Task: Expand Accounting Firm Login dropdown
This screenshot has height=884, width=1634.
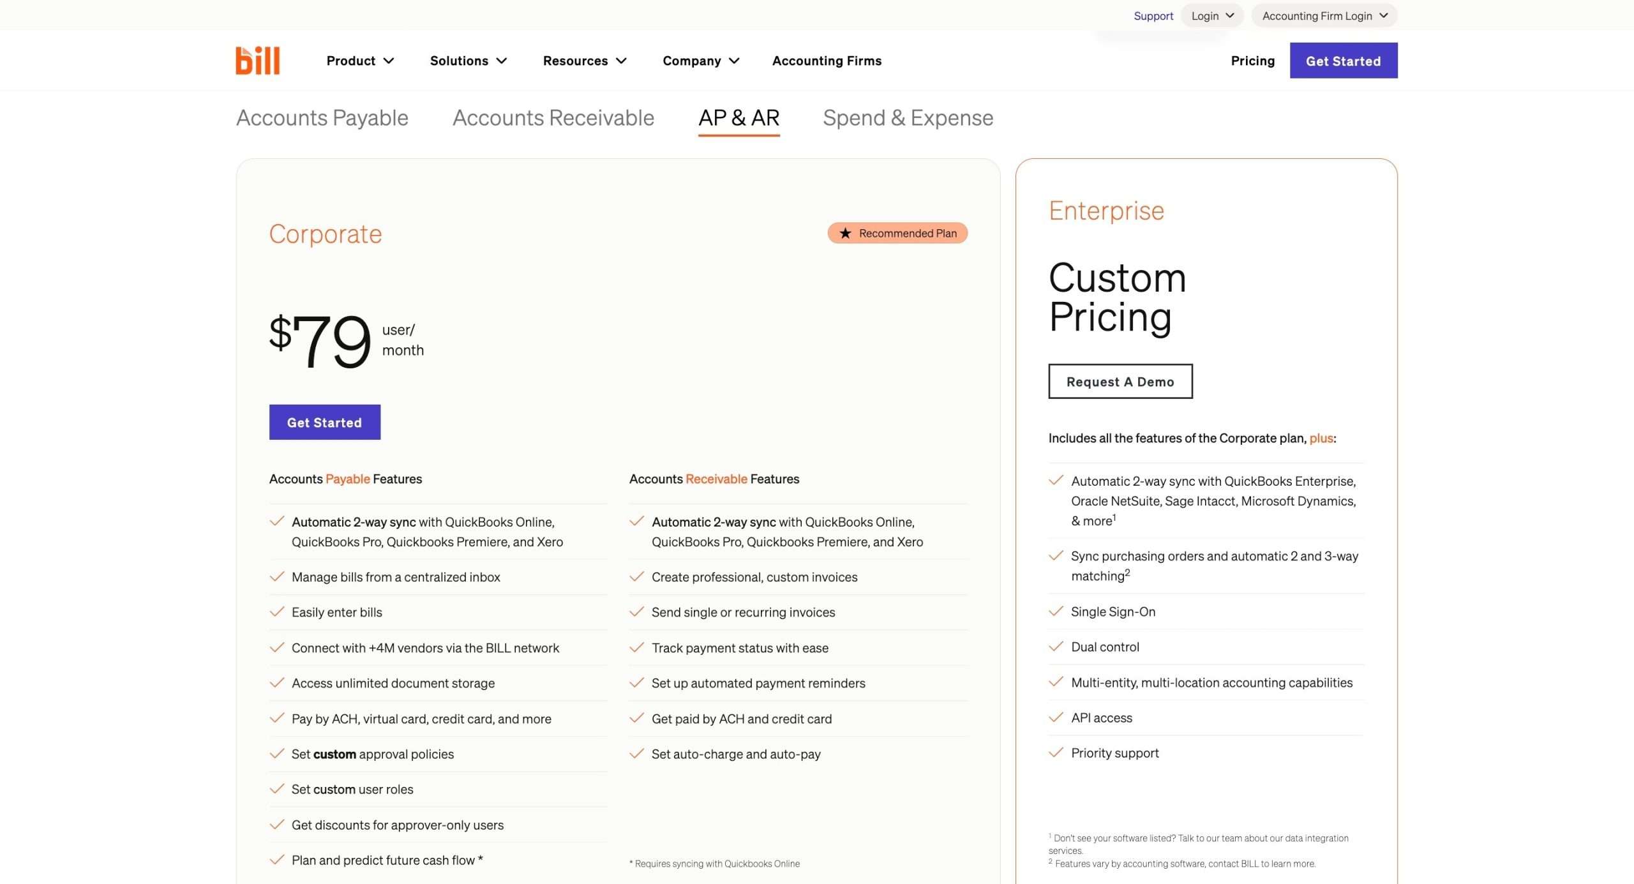Action: (x=1324, y=16)
